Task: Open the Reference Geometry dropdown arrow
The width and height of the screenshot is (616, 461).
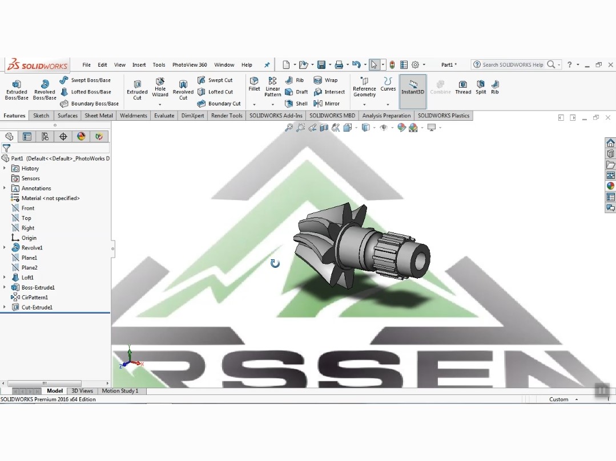Action: coord(364,105)
